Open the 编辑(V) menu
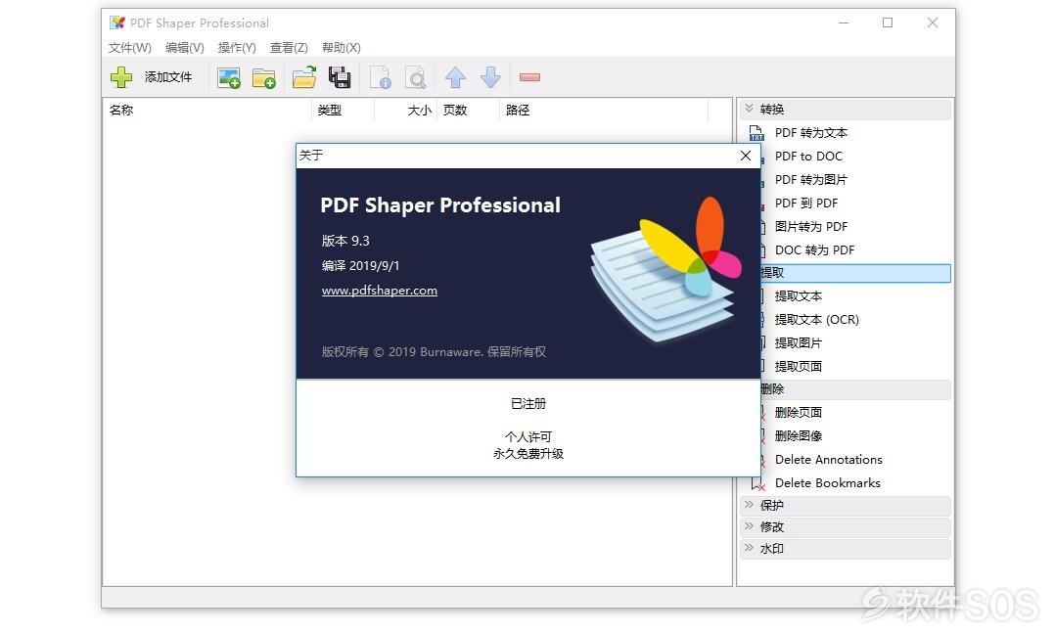 tap(185, 48)
